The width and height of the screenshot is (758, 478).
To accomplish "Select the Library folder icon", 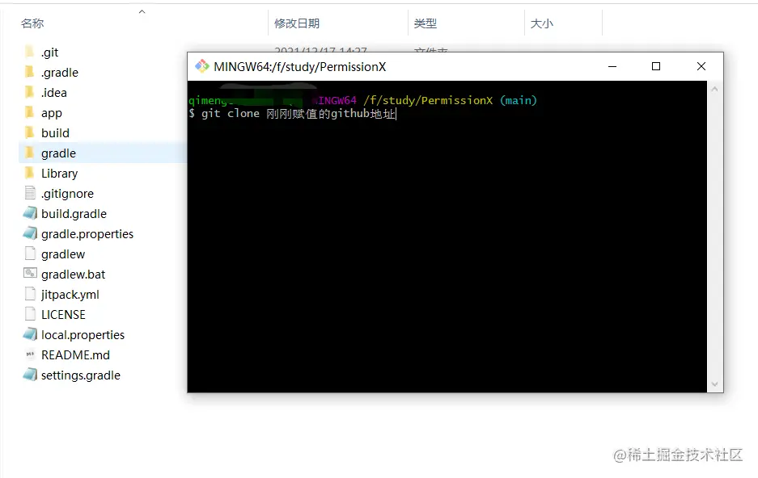I will pyautogui.click(x=29, y=173).
